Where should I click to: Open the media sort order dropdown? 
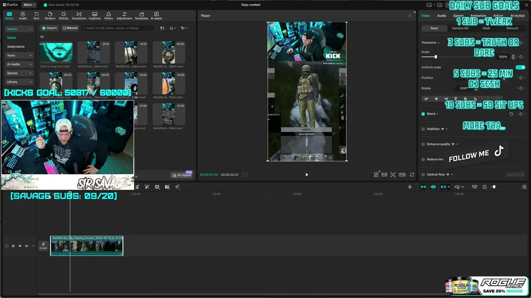[x=173, y=28]
